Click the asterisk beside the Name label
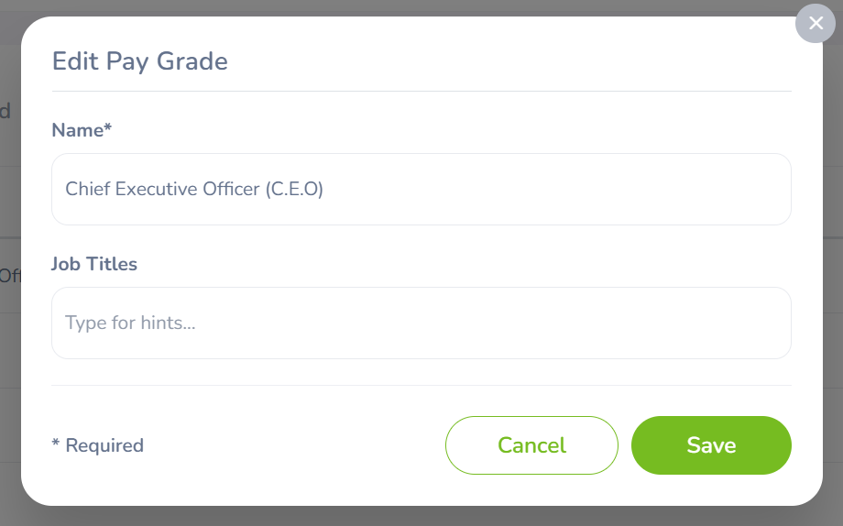The image size is (843, 526). 107,128
